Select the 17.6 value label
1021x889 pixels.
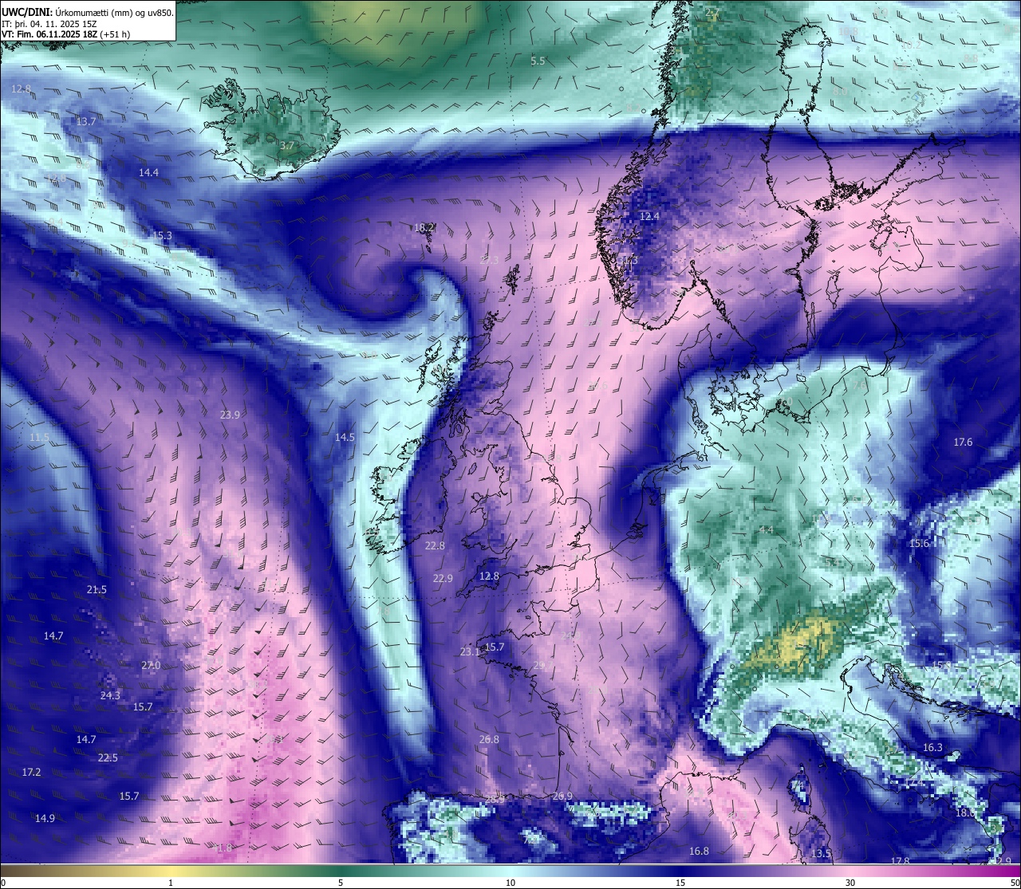[x=963, y=442]
